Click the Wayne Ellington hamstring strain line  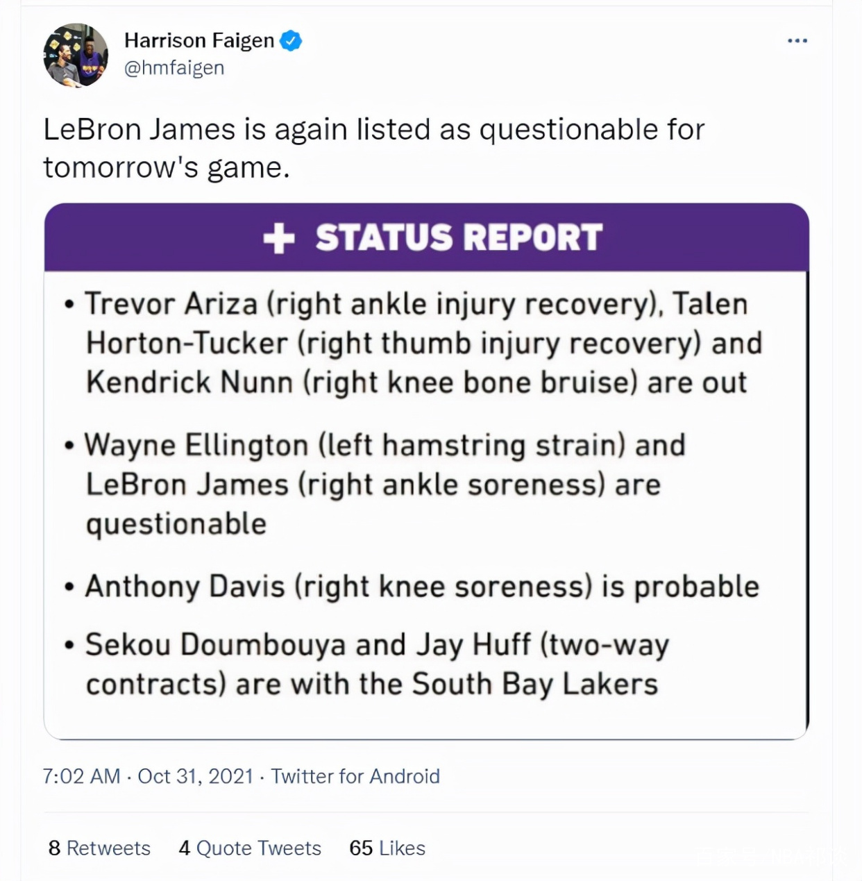[384, 446]
